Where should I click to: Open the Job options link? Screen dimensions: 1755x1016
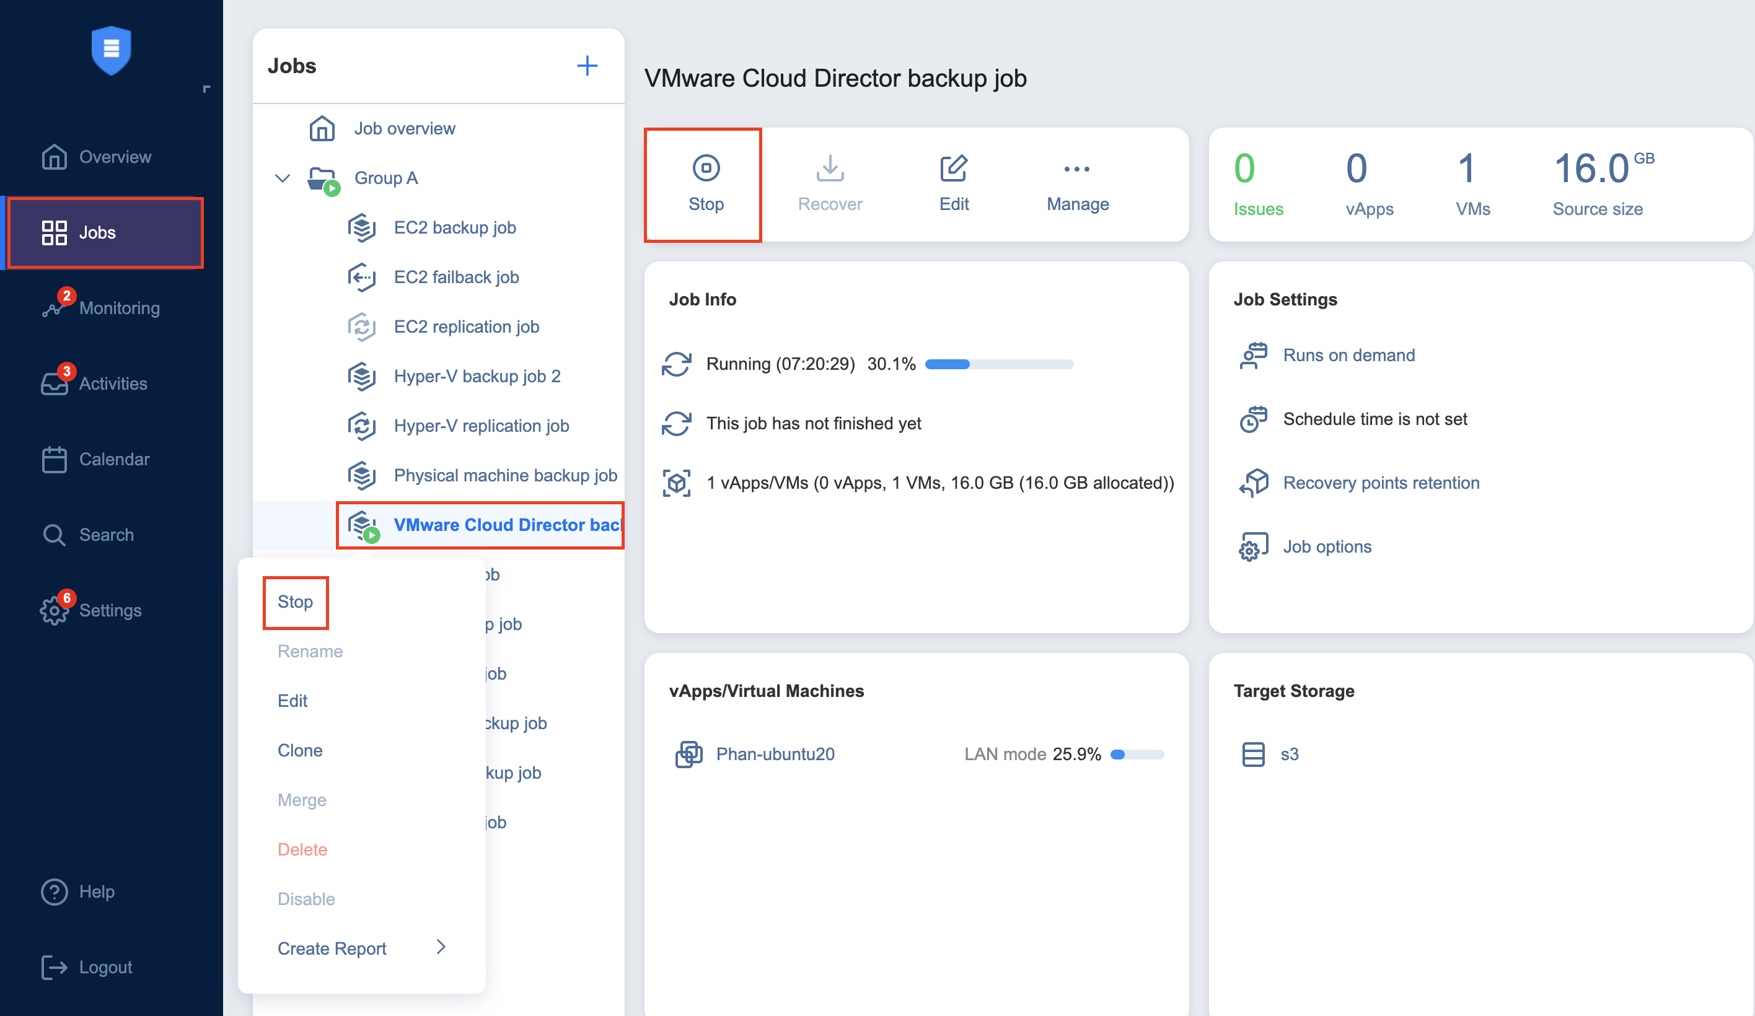click(x=1327, y=546)
